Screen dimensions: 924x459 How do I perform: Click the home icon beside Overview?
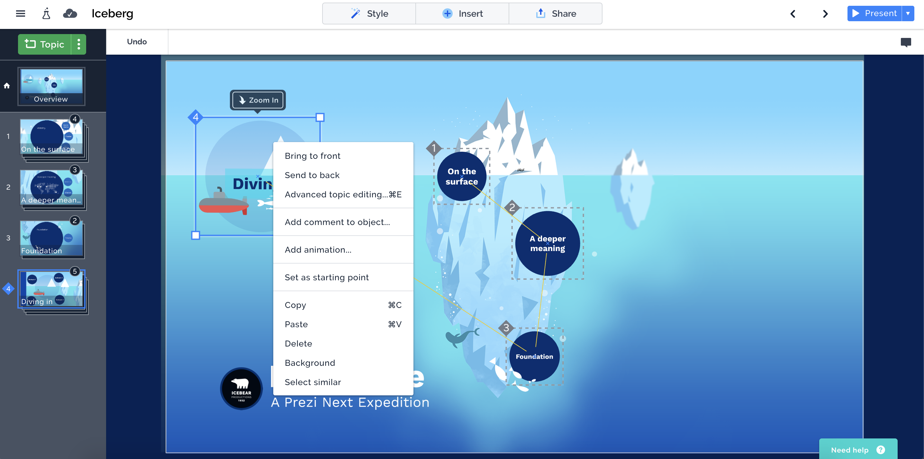point(7,86)
